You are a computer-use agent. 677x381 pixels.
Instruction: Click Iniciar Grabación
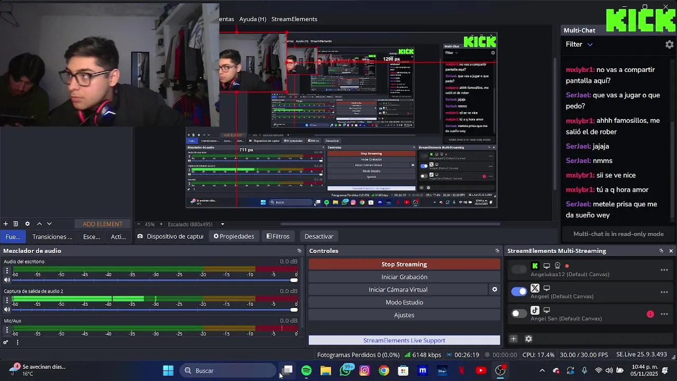[404, 277]
